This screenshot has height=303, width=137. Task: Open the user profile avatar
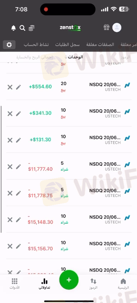point(117,28)
